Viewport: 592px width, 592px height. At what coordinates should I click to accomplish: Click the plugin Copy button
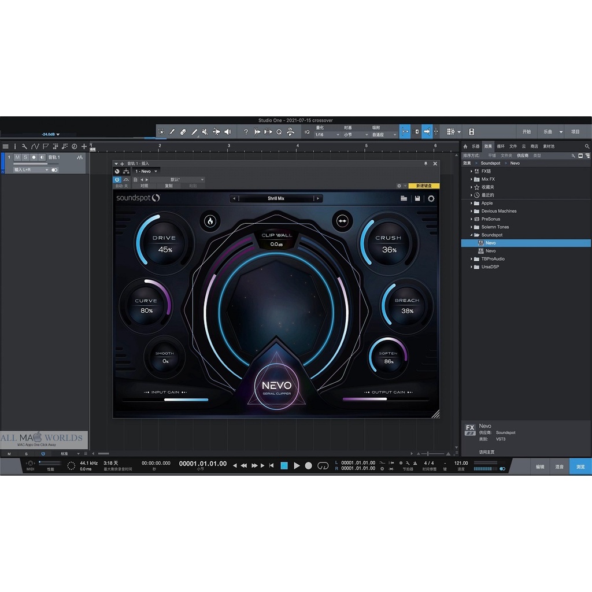[x=169, y=186]
